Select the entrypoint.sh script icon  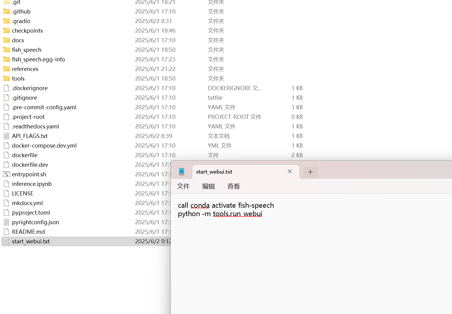coord(6,174)
